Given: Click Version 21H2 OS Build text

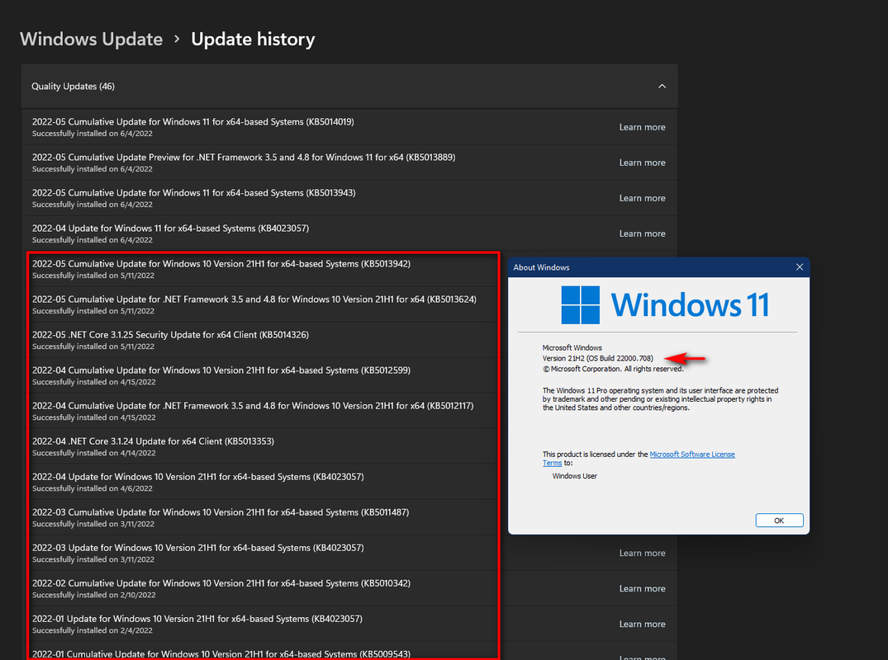Looking at the screenshot, I should tap(597, 359).
